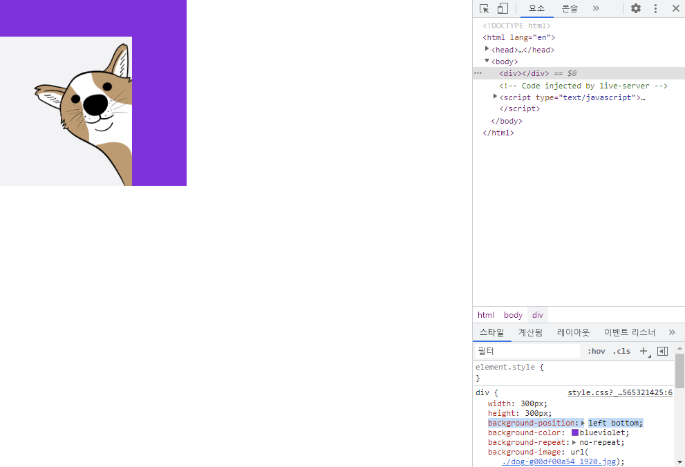Click the dog image in the page
This screenshot has height=467, width=685.
66,111
